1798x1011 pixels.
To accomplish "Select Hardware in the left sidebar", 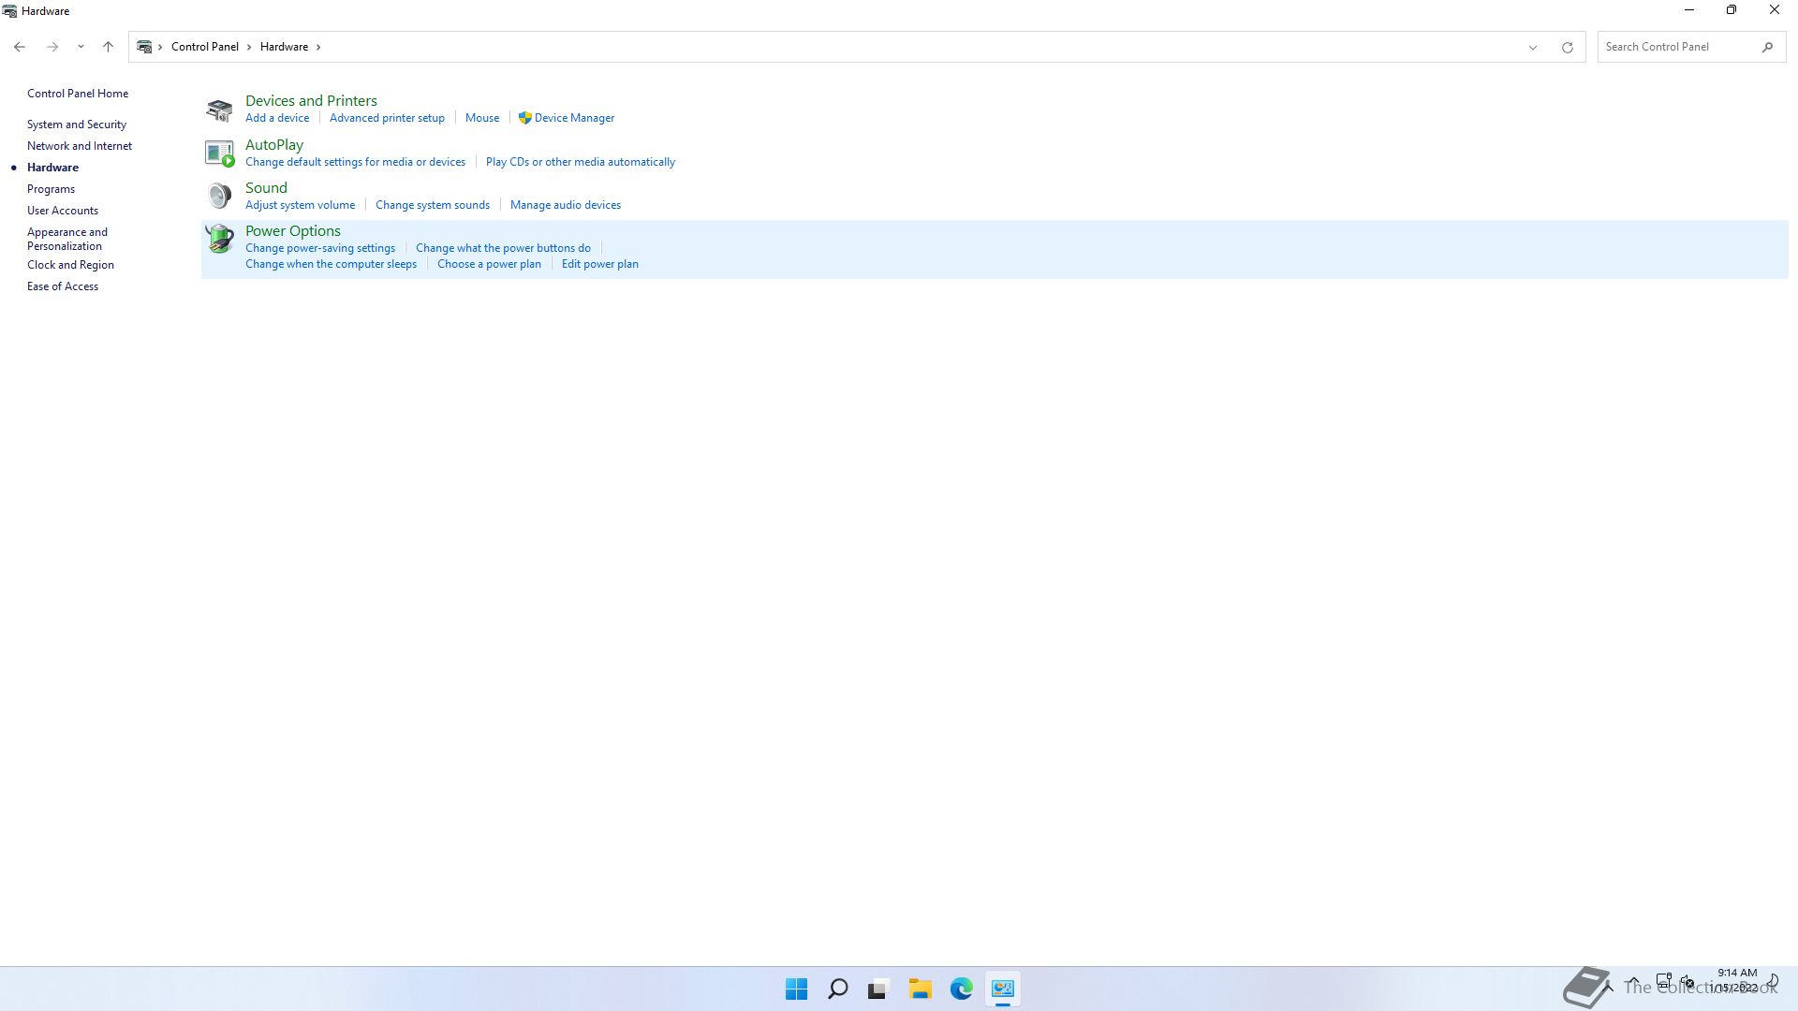I will (x=52, y=168).
